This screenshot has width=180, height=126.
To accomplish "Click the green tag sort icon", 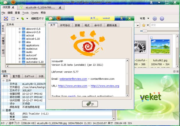I will (22, 19).
